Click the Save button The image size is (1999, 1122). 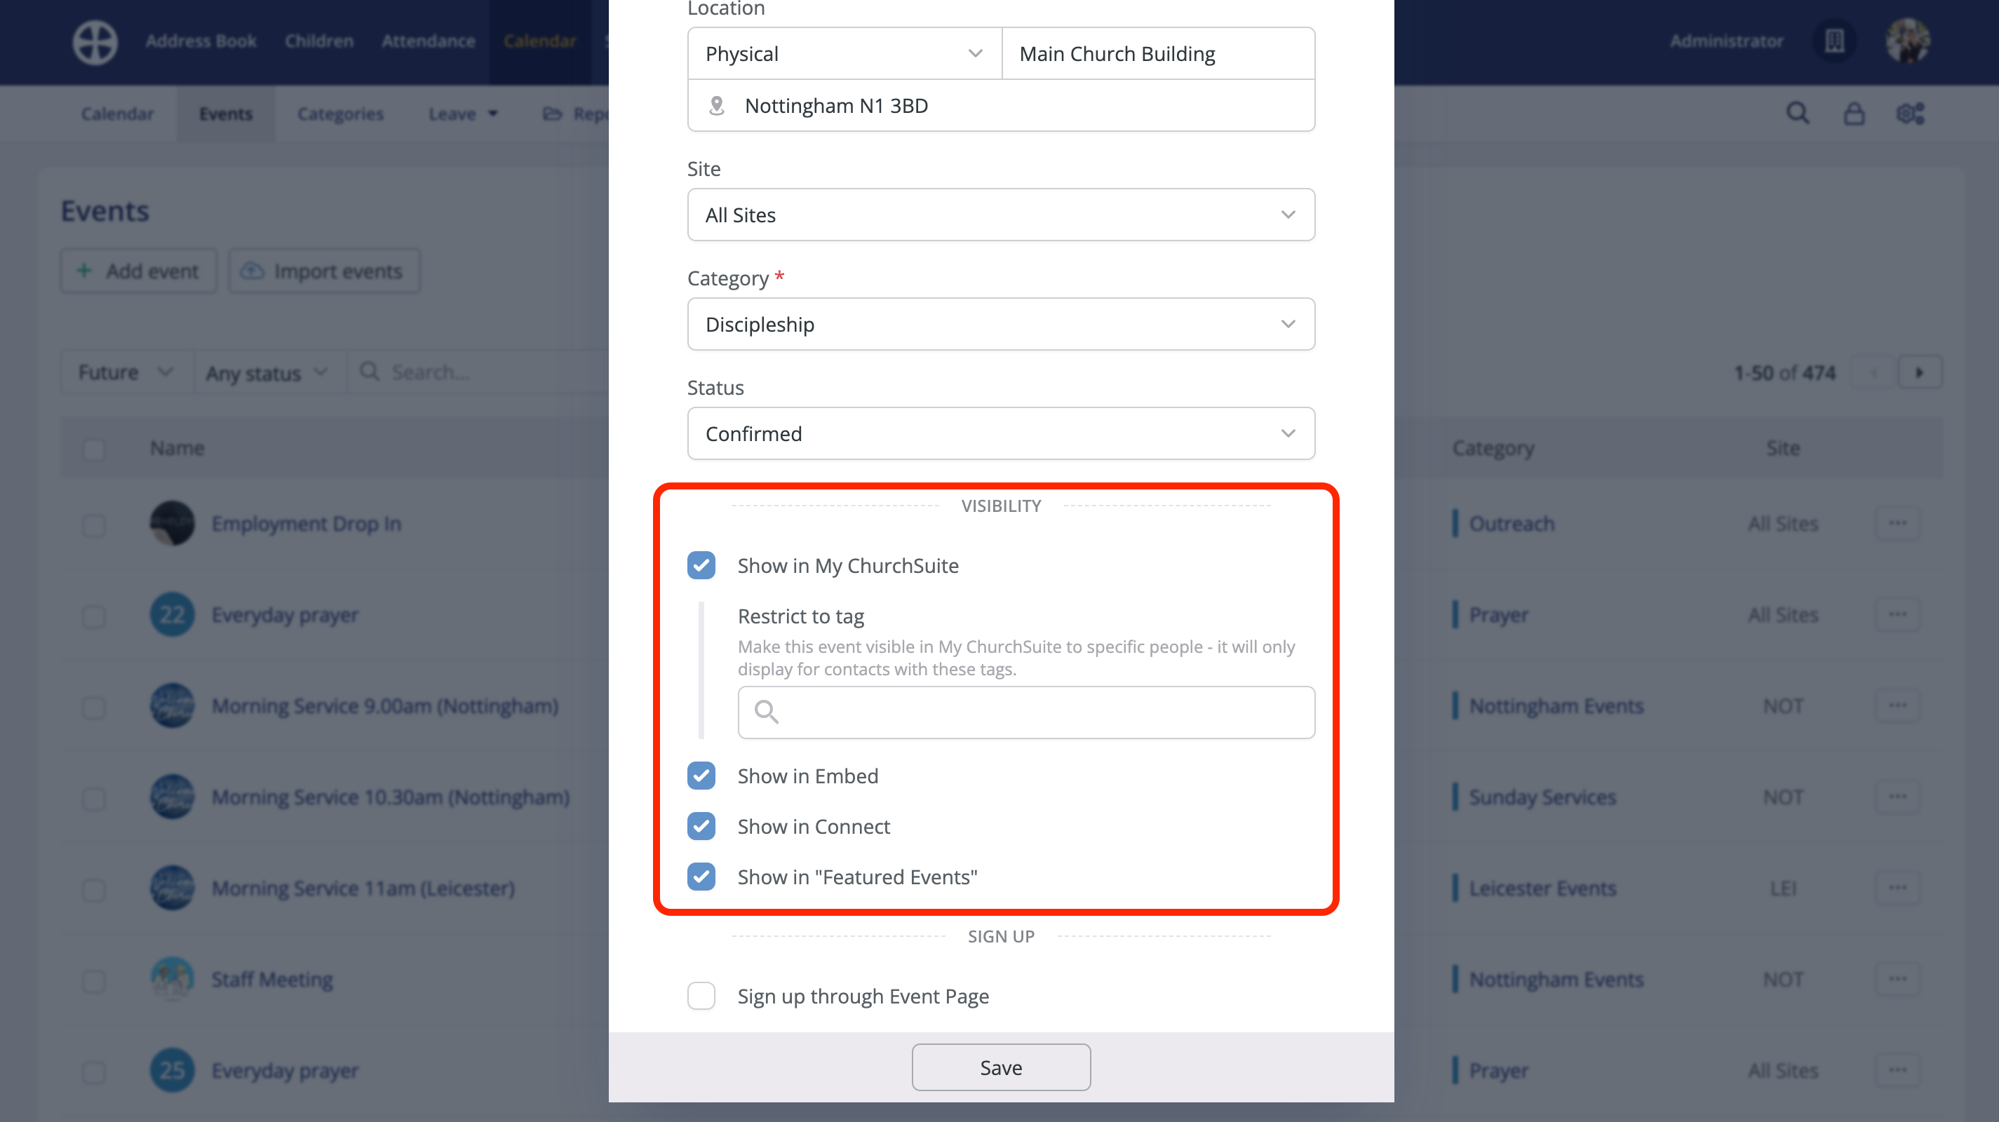[x=1000, y=1067]
